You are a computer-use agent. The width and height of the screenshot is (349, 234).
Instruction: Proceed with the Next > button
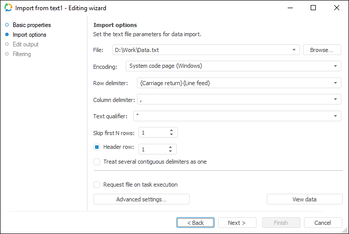coord(237,223)
